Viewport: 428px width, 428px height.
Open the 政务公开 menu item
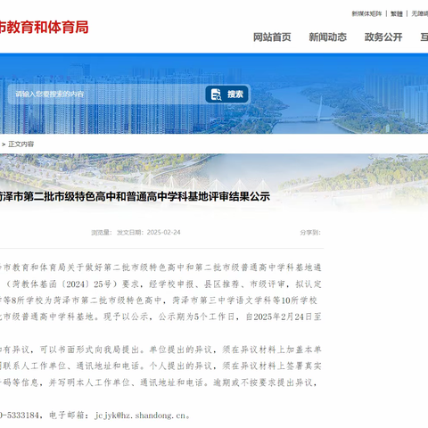[x=383, y=37]
